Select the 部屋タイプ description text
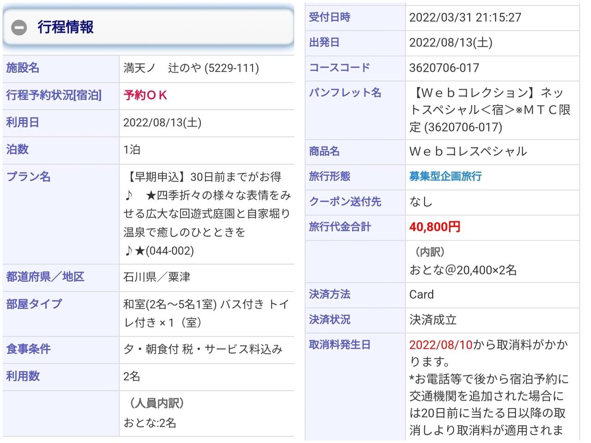Viewport: 591px width, 443px height. pos(206,313)
